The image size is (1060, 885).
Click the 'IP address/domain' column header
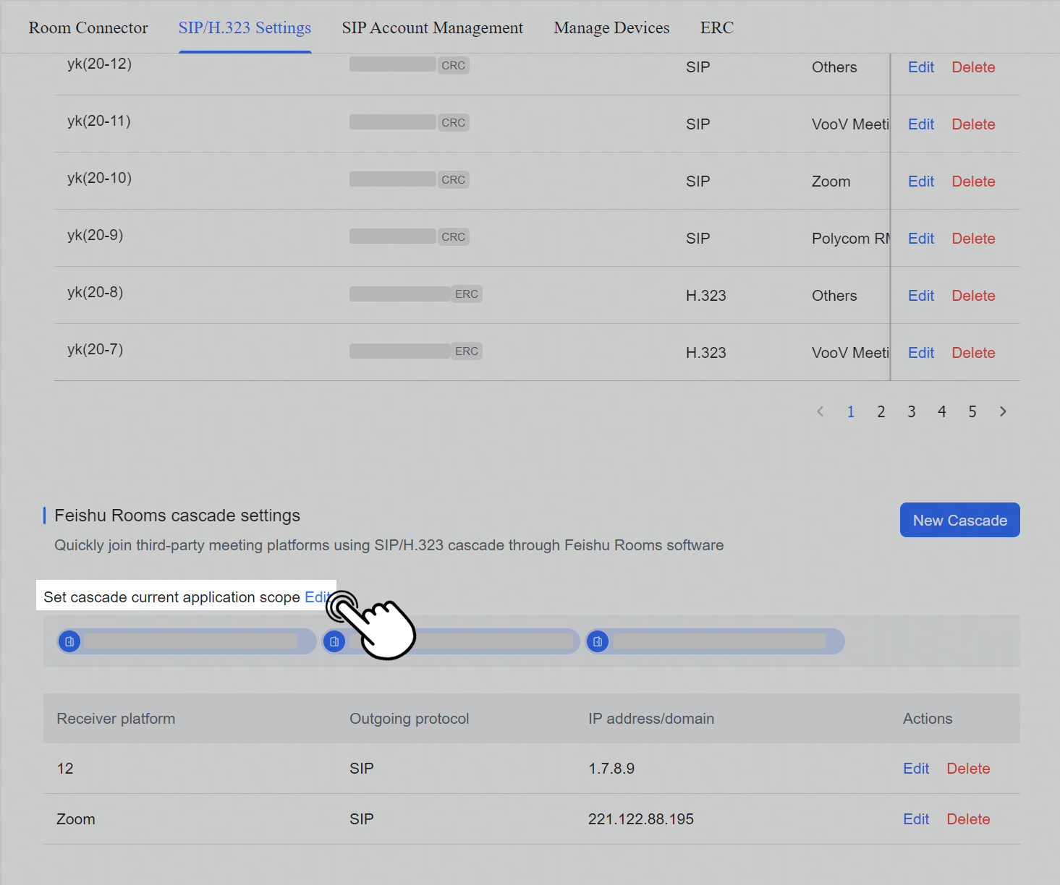[x=651, y=719]
